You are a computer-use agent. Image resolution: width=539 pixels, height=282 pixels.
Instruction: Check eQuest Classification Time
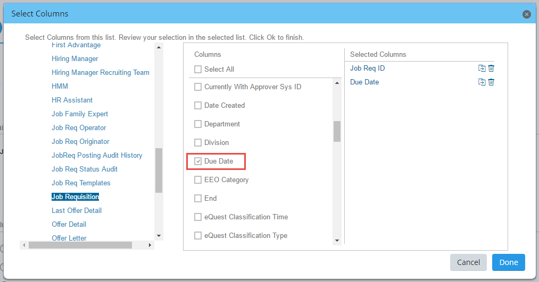[198, 217]
